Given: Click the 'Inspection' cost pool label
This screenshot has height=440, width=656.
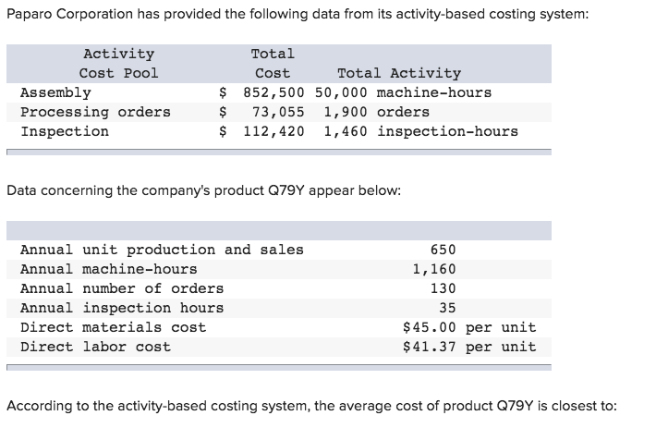Looking at the screenshot, I should click(x=65, y=131).
